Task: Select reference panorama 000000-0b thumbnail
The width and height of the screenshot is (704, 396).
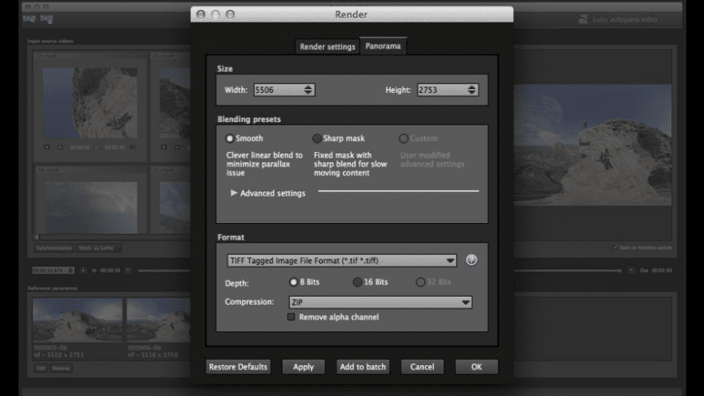Action: click(77, 321)
